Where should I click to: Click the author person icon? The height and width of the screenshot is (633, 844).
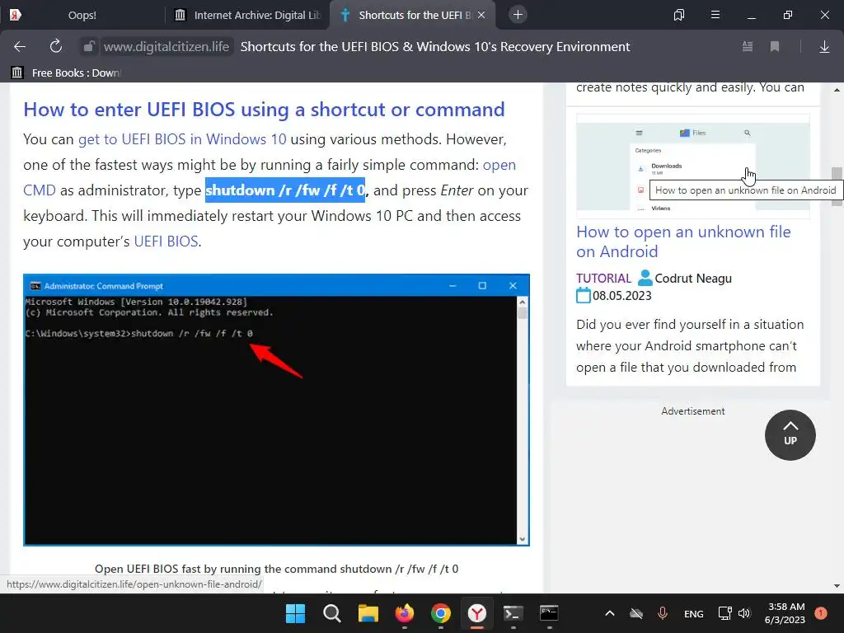click(x=645, y=278)
